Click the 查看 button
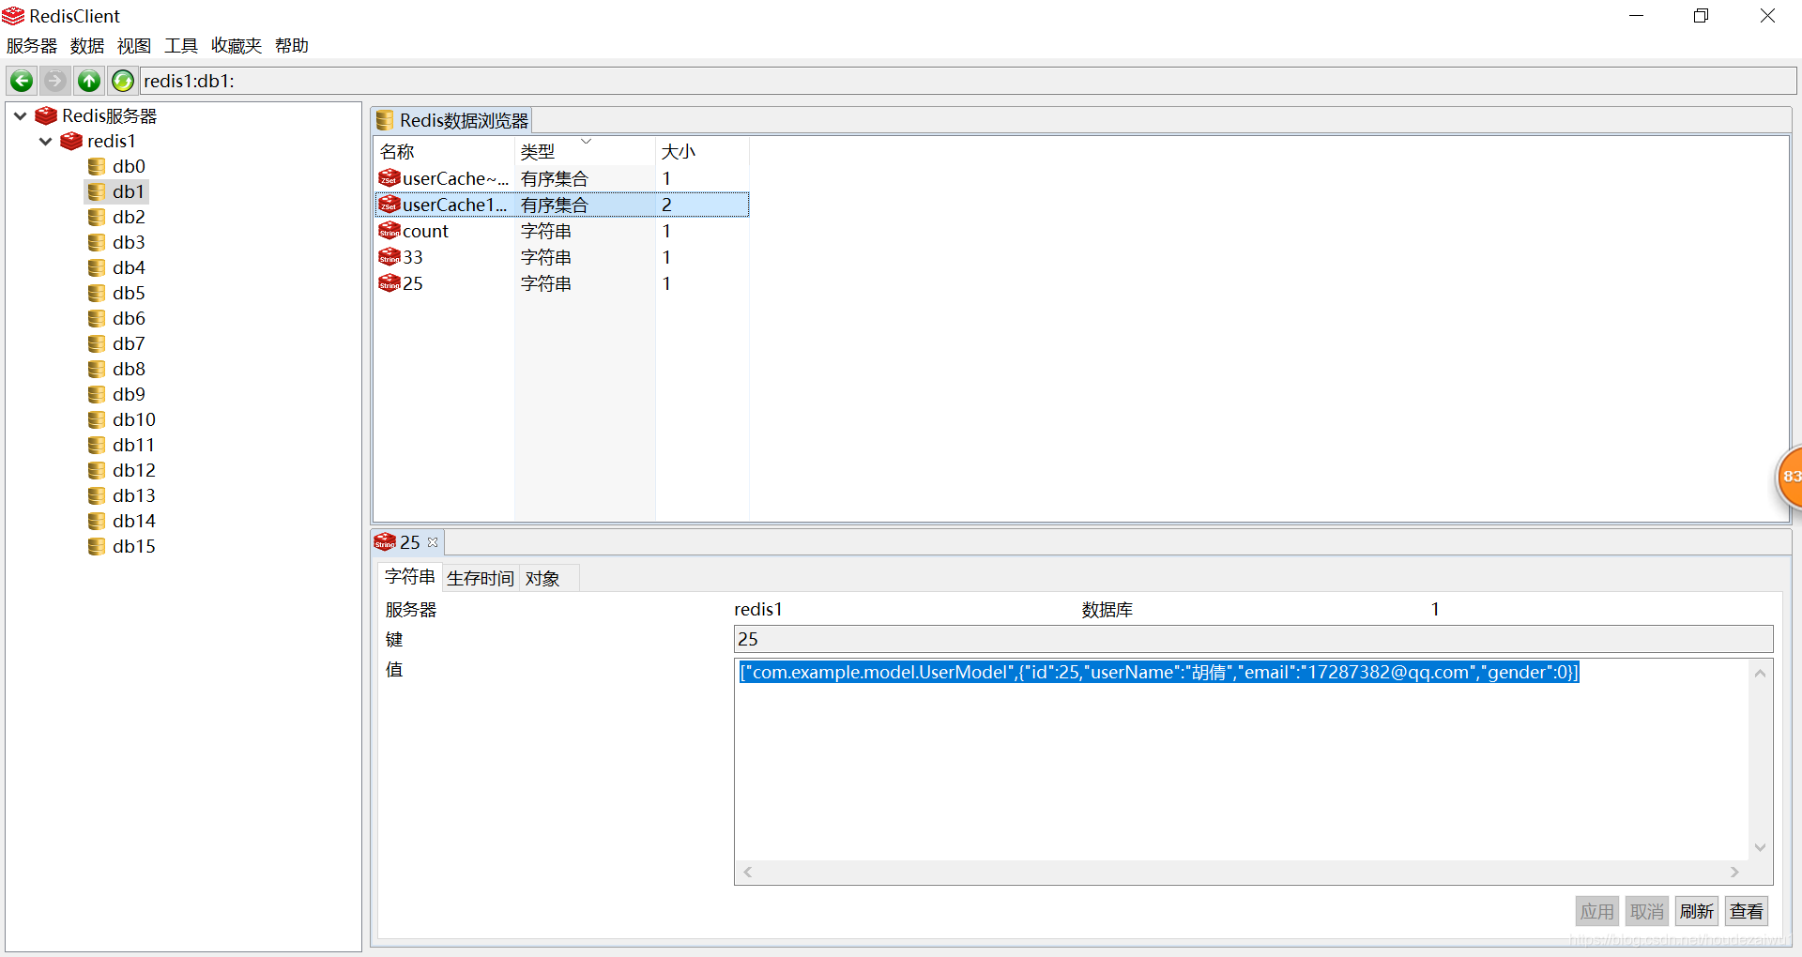 pos(1747,911)
